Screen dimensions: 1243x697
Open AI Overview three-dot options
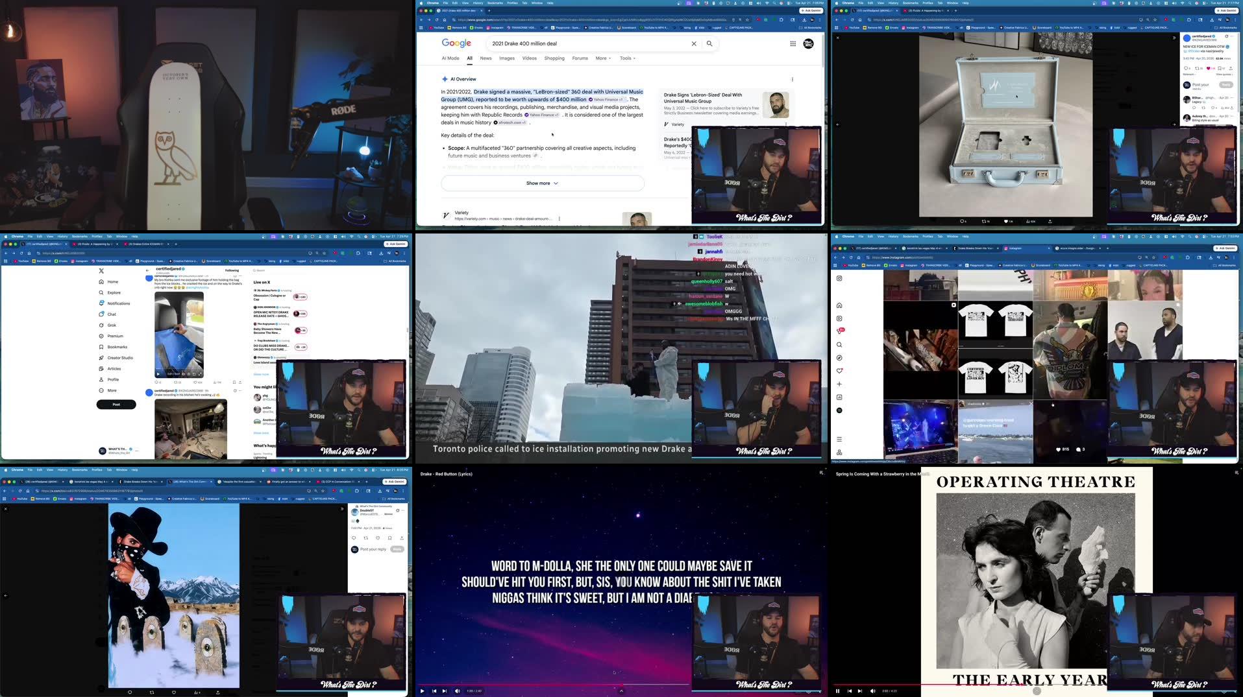click(792, 79)
